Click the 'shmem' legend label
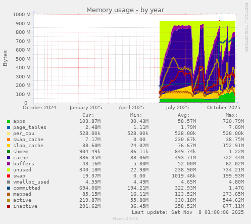251x224 pixels. (x=21, y=152)
